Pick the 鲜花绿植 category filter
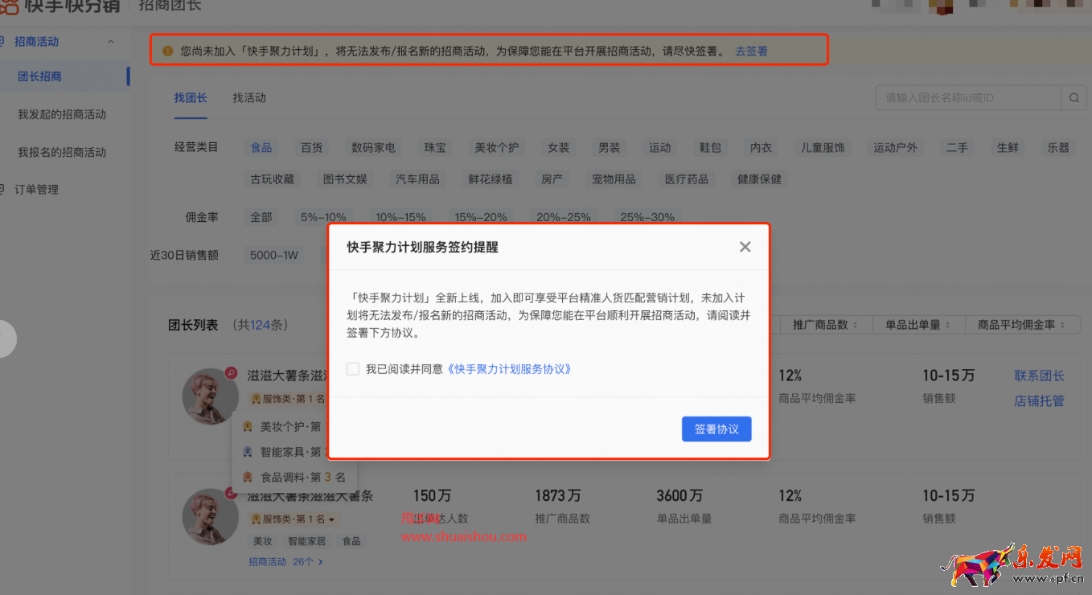This screenshot has height=595, width=1092. pos(491,179)
